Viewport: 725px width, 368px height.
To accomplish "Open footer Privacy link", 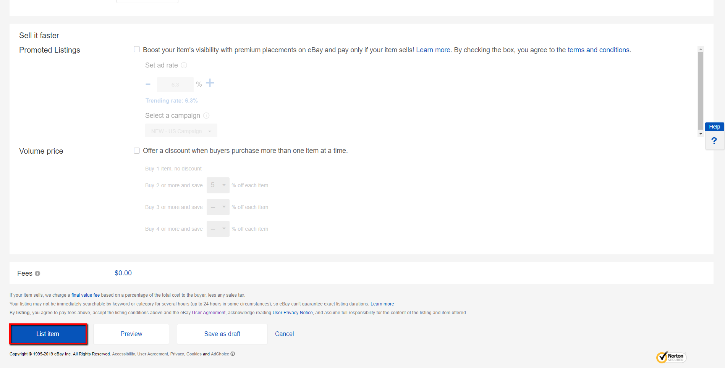I will click(177, 354).
